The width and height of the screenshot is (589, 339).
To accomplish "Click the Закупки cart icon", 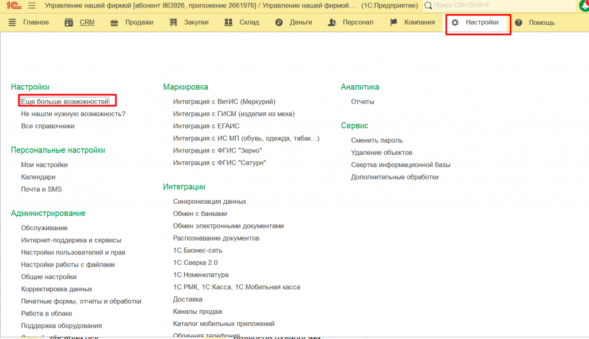I will 173,22.
